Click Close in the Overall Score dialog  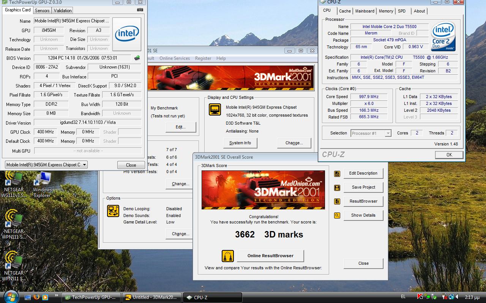363,264
